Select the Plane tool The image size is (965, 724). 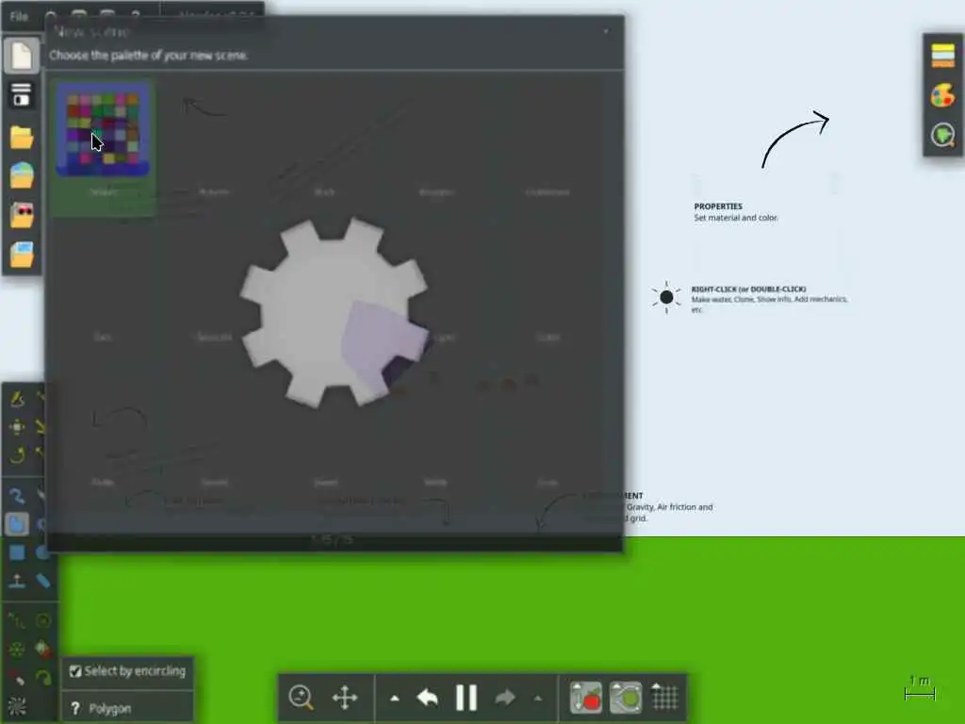[x=17, y=581]
